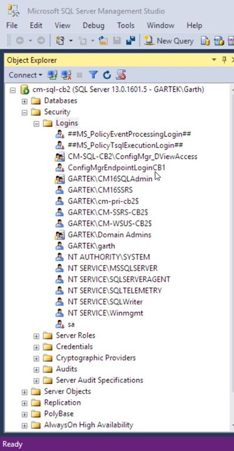Expand the Replication folder
This screenshot has width=234, height=451.
pos(25,403)
